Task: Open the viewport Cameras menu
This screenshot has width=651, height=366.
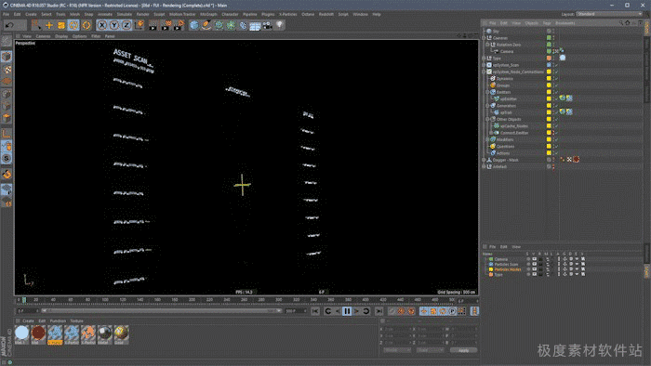Action: click(43, 36)
